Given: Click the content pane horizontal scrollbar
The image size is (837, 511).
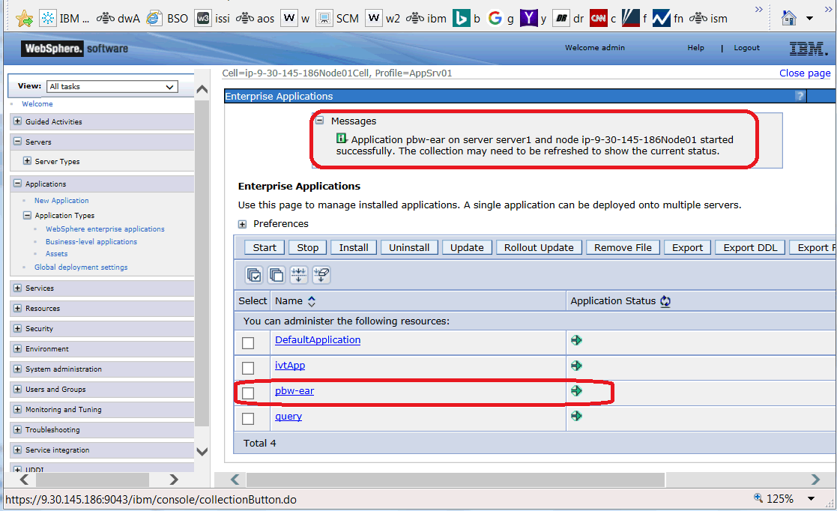Looking at the screenshot, I should point(456,480).
